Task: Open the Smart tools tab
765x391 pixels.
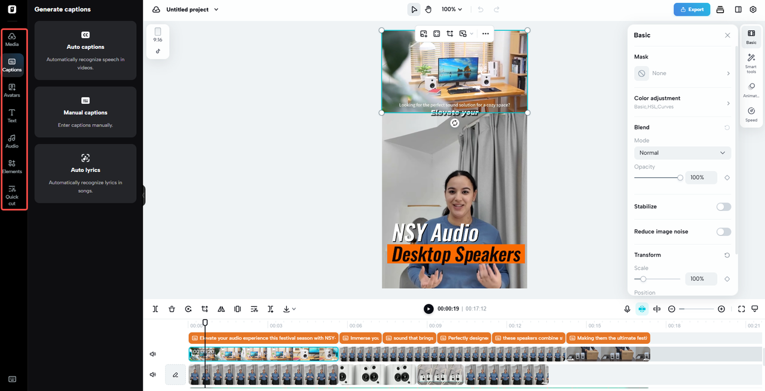Action: click(x=751, y=63)
